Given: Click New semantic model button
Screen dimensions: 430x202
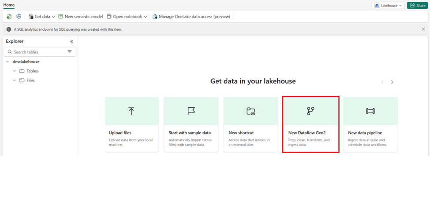Looking at the screenshot, I should pos(81,16).
